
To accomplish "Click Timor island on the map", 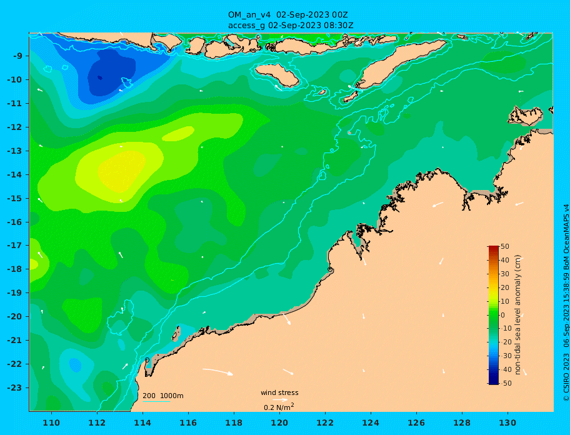I will tap(401, 64).
